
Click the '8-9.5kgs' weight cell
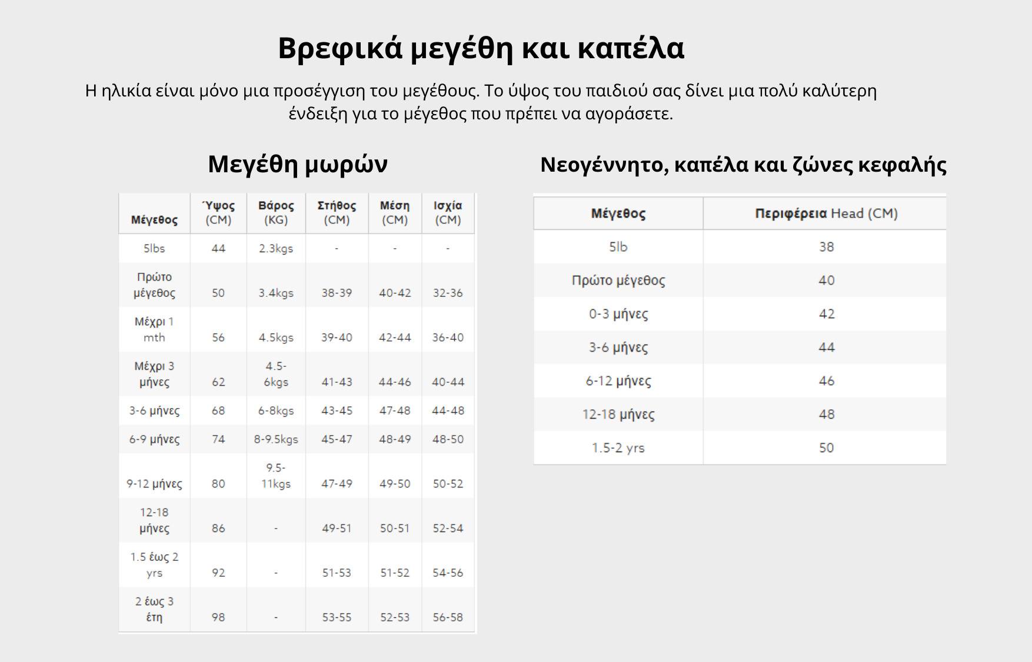tap(276, 439)
